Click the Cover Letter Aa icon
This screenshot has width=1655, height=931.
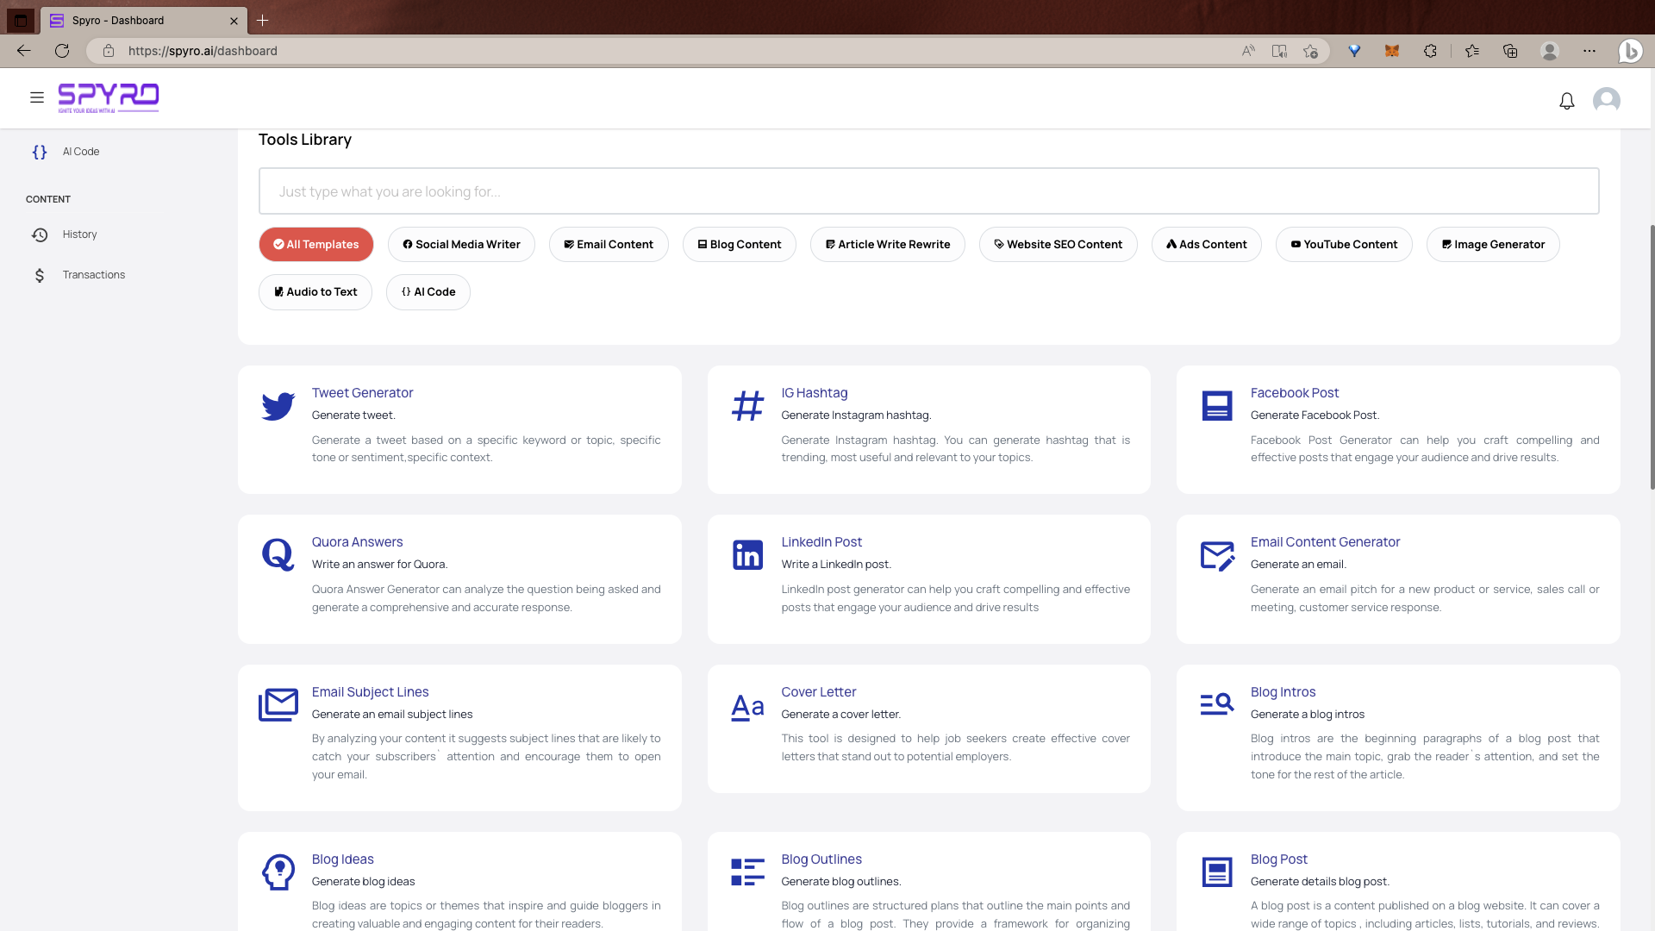(x=747, y=707)
